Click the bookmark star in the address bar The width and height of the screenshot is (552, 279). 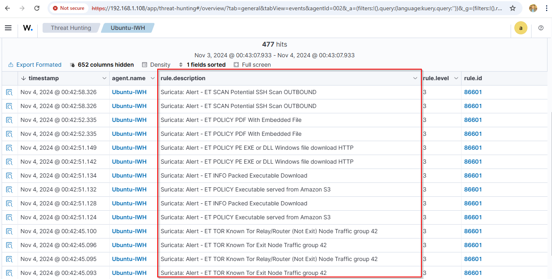pyautogui.click(x=513, y=8)
